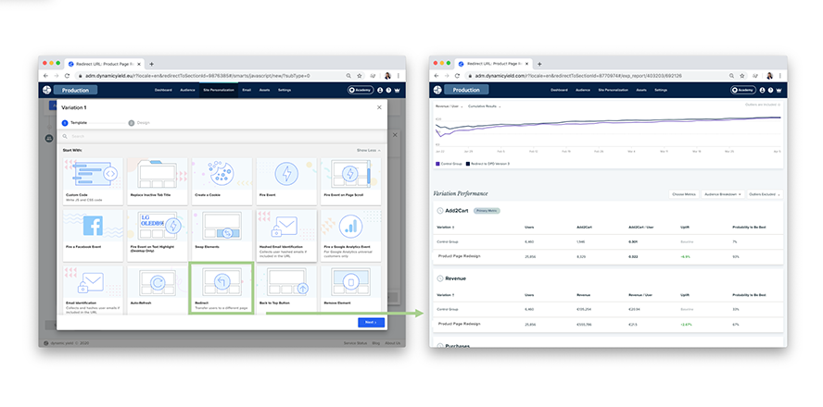823x407 pixels.
Task: Choose the Email Identification template
Action: (93, 290)
